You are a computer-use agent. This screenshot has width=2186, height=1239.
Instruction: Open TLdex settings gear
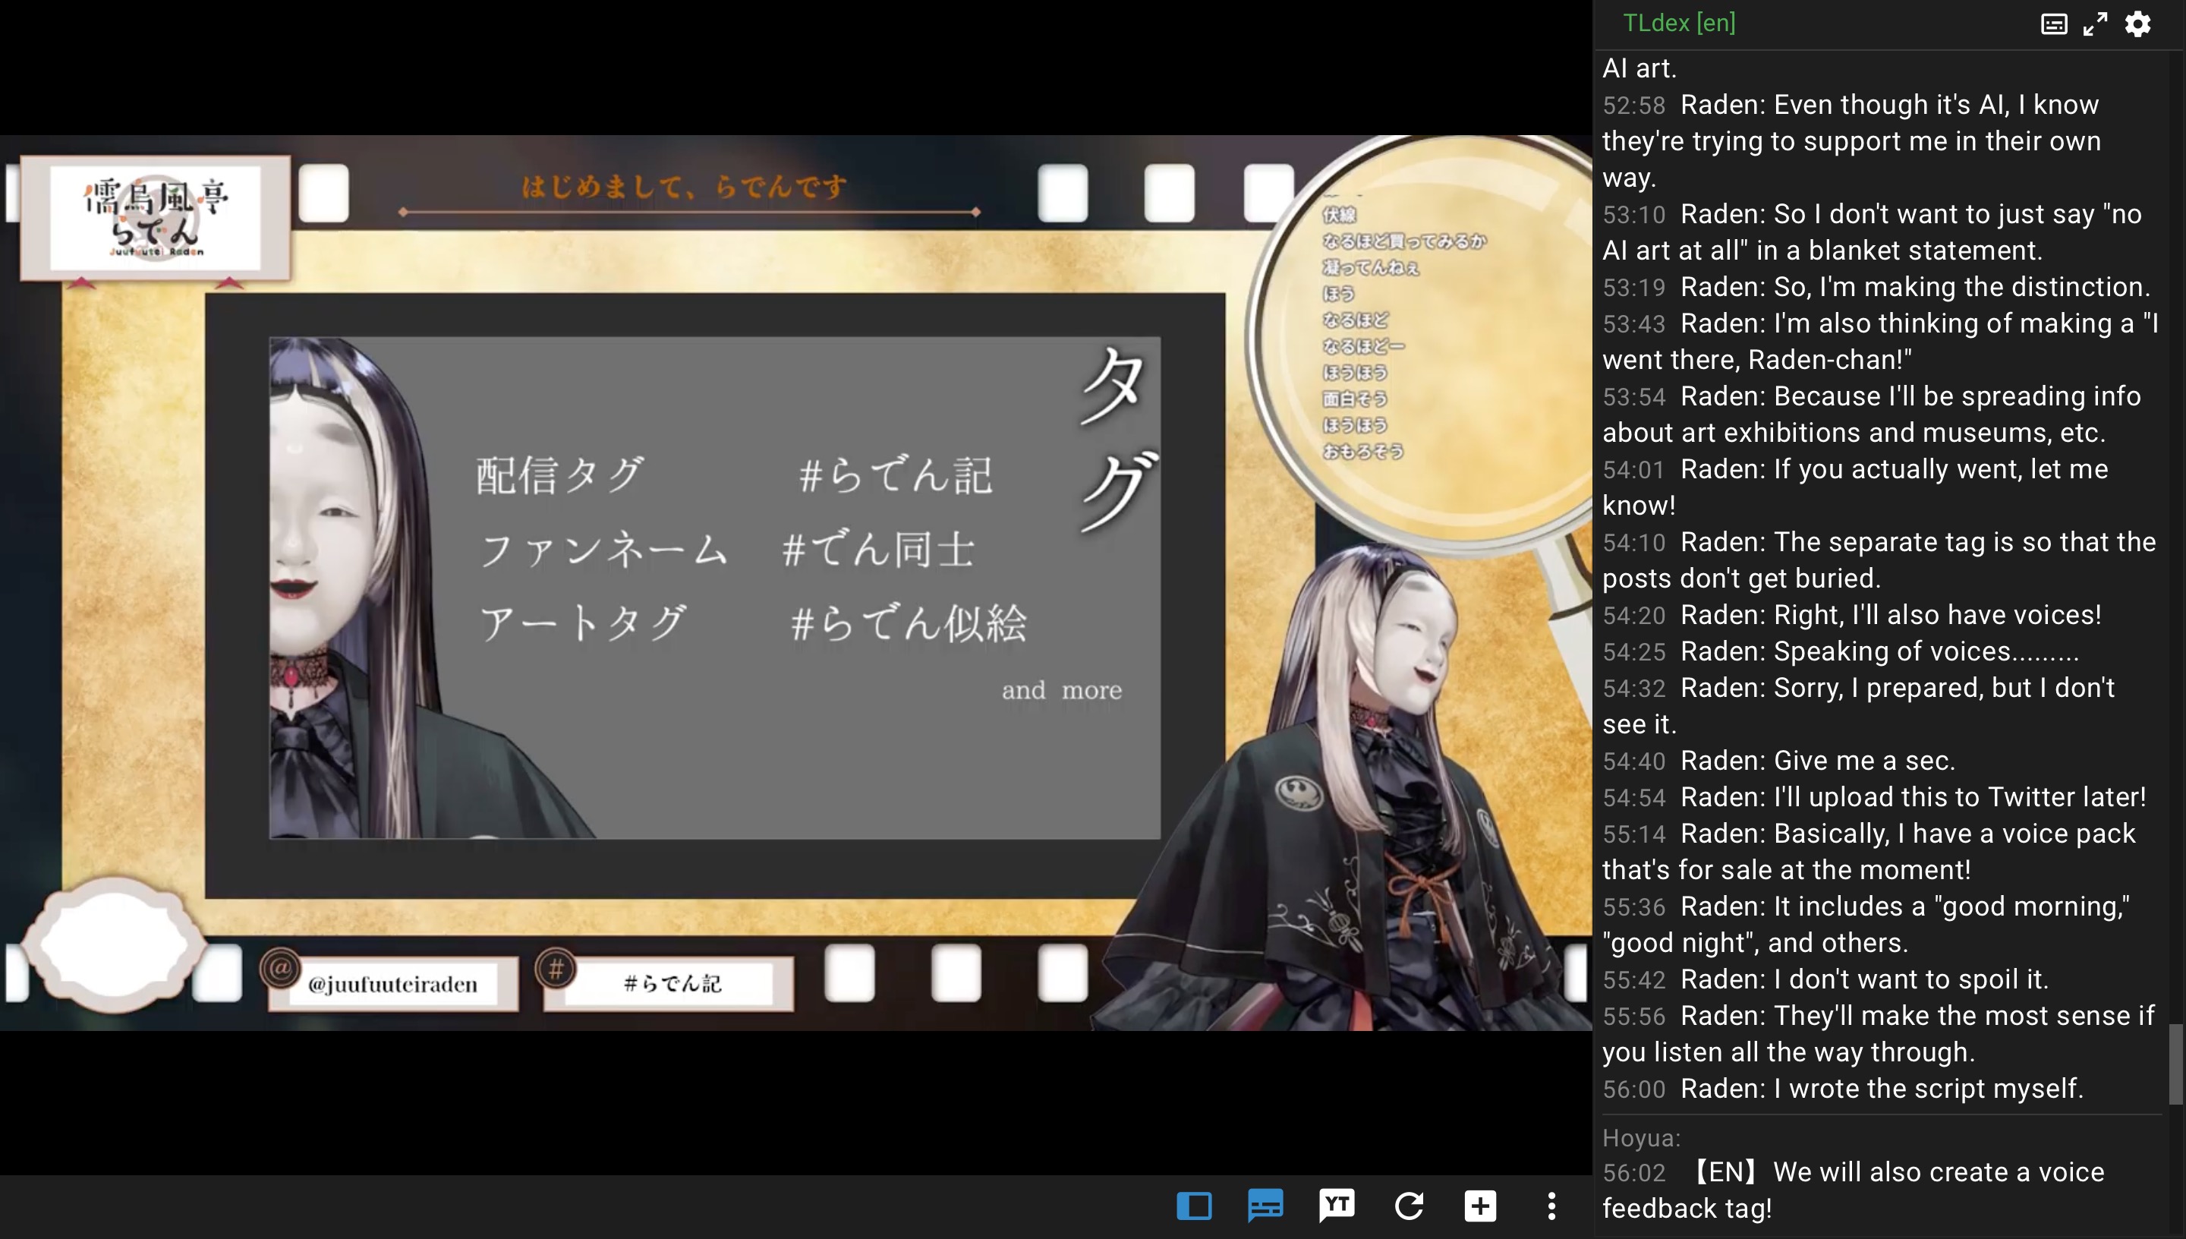[x=2137, y=24]
